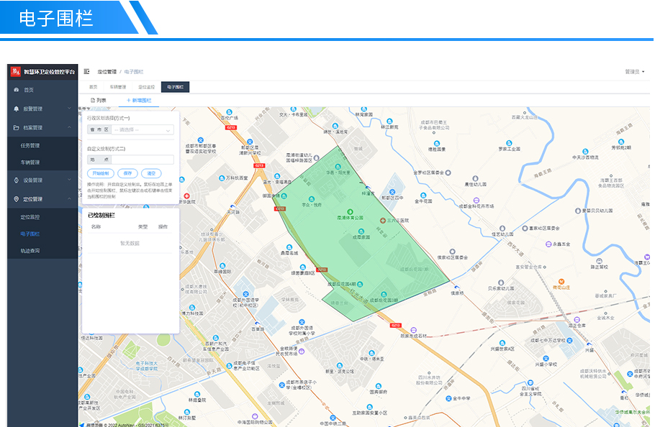
Task: Click the 列表 document icon
Action: (93, 101)
